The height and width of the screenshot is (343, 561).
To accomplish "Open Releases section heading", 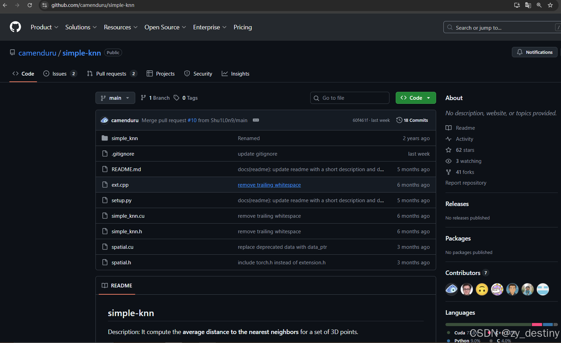I will pos(457,204).
